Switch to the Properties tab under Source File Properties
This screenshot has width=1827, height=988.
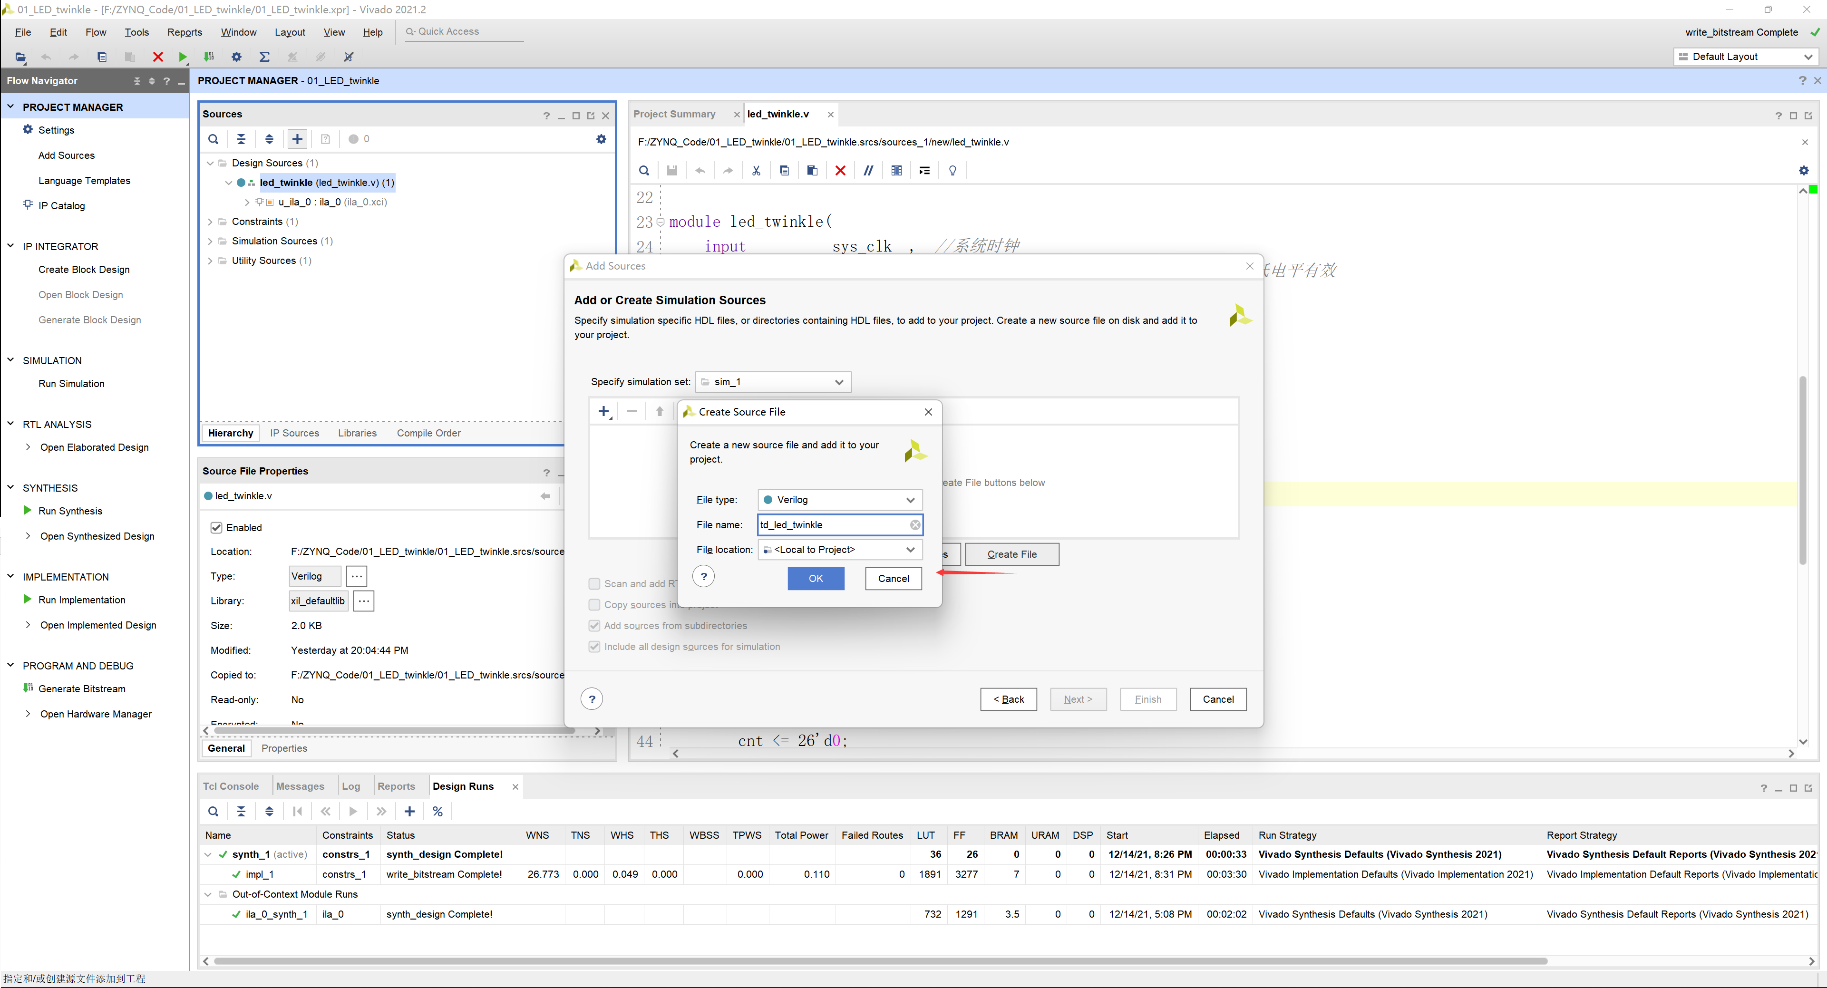(284, 748)
